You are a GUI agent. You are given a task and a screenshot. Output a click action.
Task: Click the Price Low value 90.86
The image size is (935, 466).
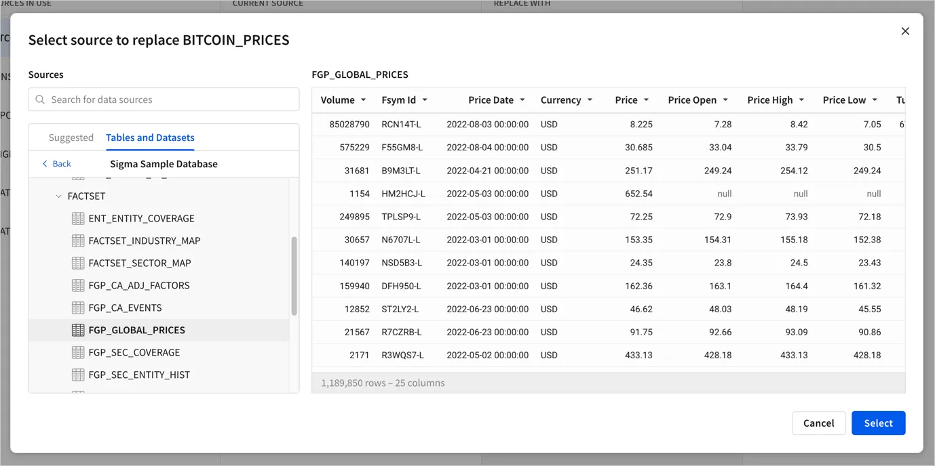pyautogui.click(x=869, y=332)
